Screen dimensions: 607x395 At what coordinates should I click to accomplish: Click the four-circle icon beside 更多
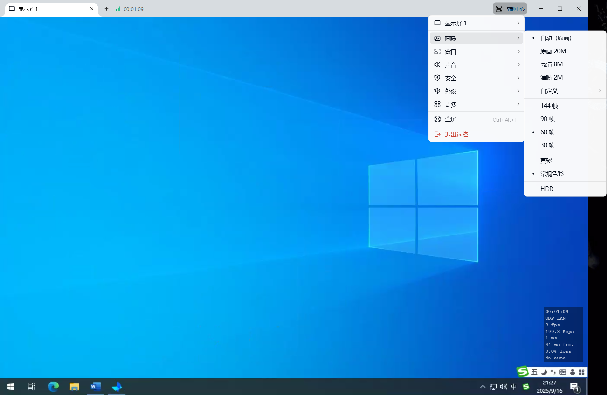pos(437,104)
